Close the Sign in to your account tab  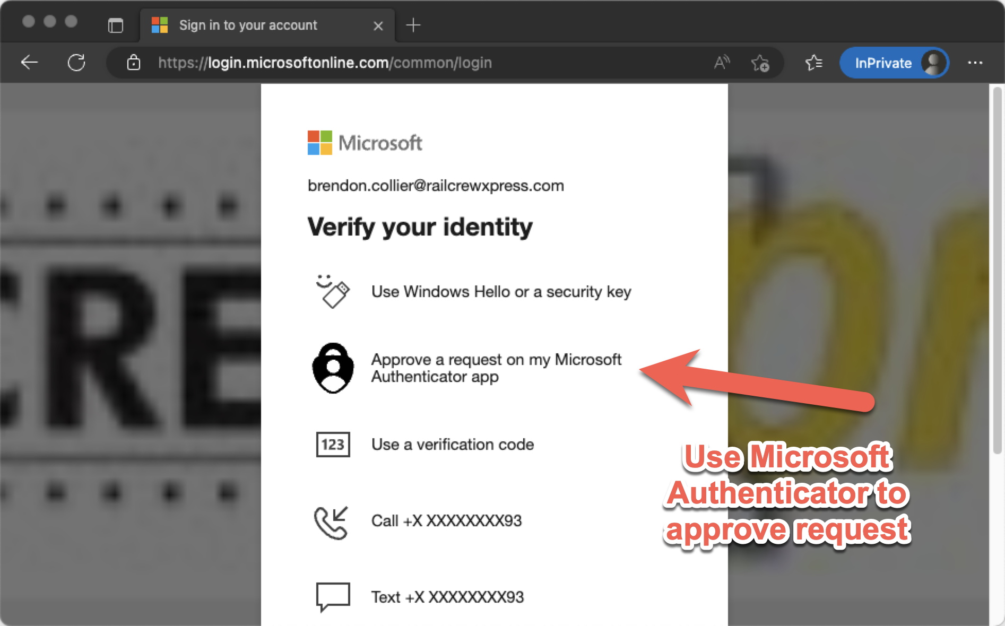coord(378,26)
